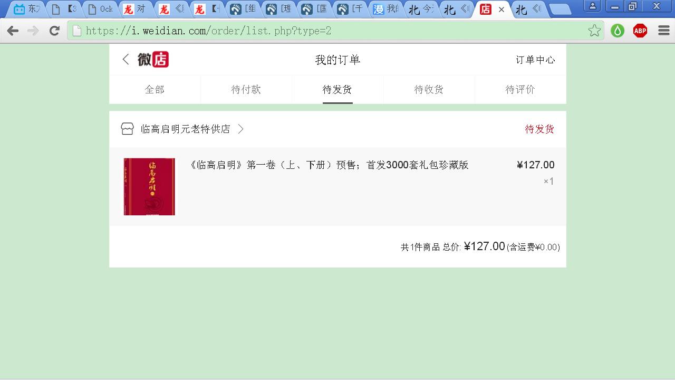Open the Chrome user profile button

(593, 6)
